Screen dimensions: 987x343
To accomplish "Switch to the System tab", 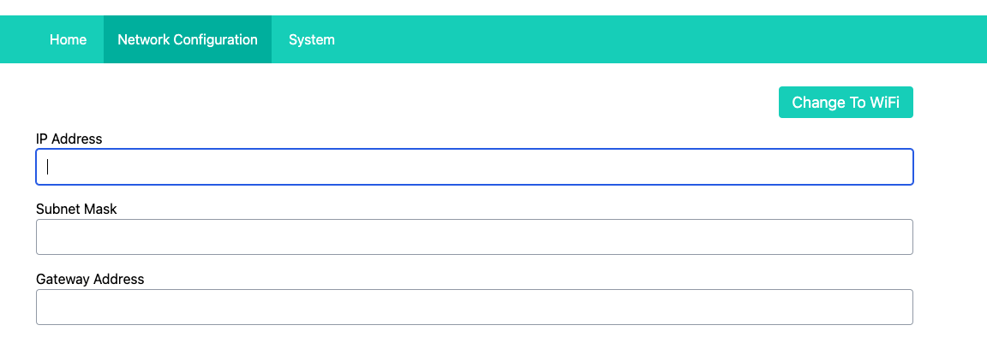I will pos(311,39).
